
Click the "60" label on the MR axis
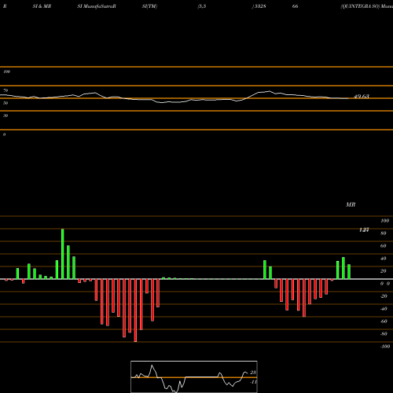(384, 246)
